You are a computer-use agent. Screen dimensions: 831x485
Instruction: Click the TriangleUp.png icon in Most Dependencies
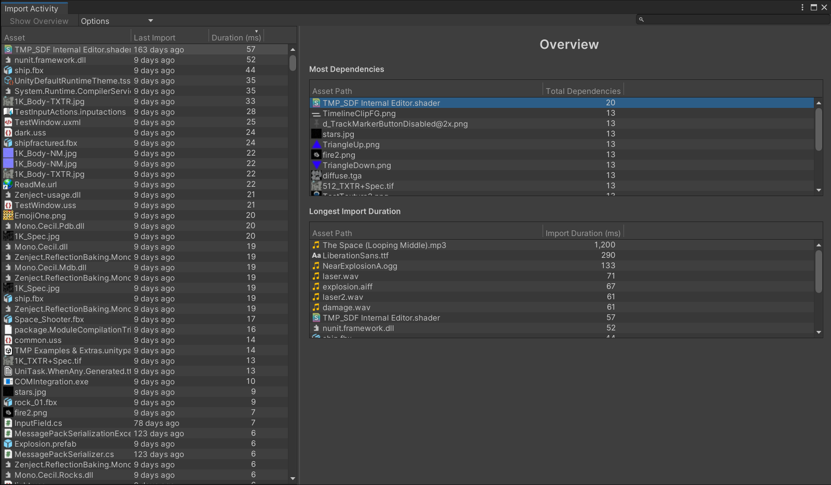[x=316, y=145]
